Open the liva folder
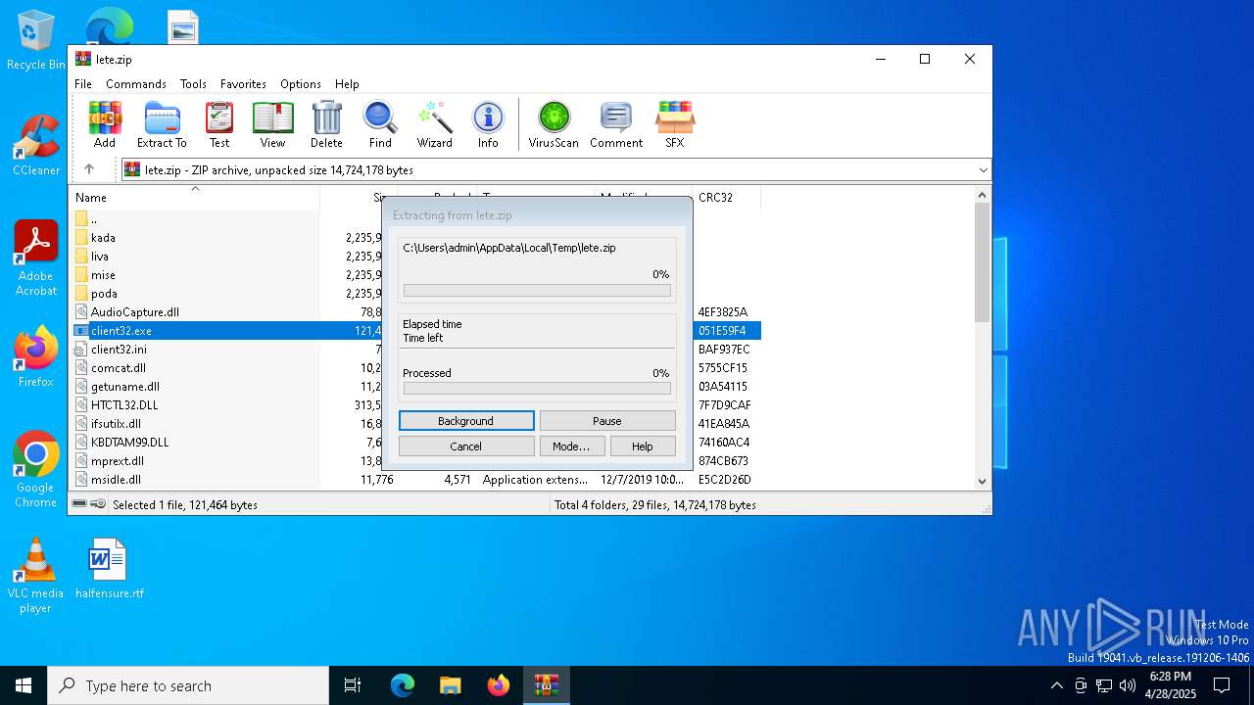The image size is (1254, 705). pos(100,257)
